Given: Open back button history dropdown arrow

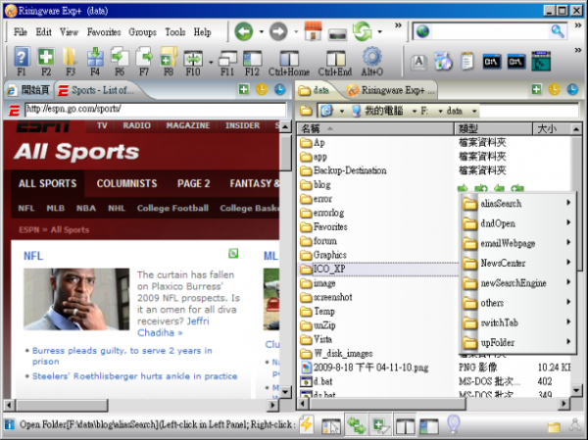Looking at the screenshot, I should tap(261, 32).
